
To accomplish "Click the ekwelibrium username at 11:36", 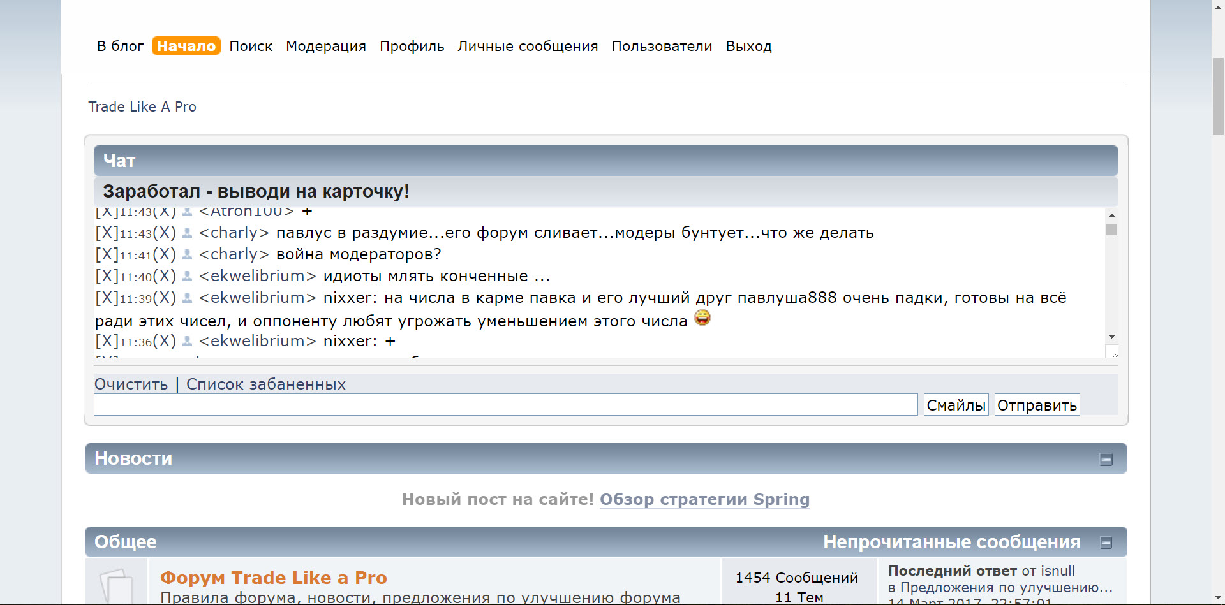I will (257, 341).
